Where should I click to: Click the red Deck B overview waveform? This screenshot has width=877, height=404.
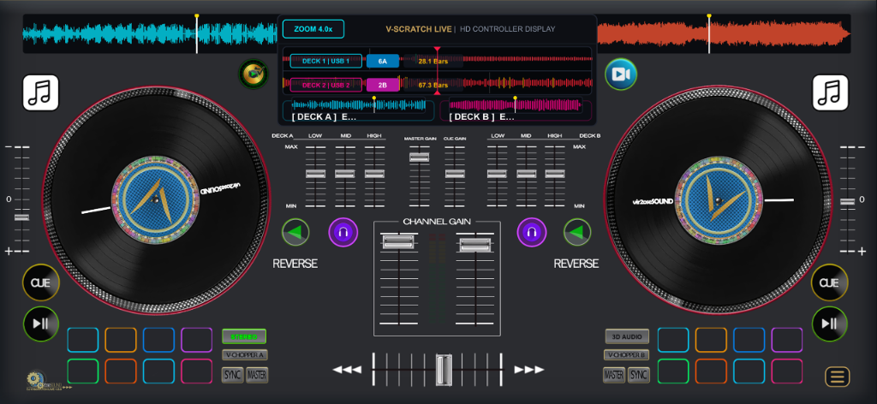[725, 33]
